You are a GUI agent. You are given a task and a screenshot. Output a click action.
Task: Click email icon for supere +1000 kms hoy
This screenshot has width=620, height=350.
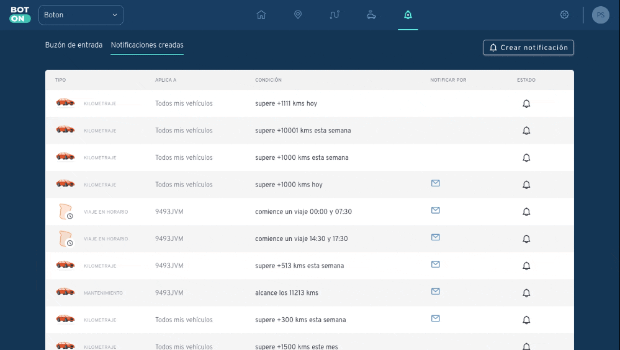tap(435, 183)
